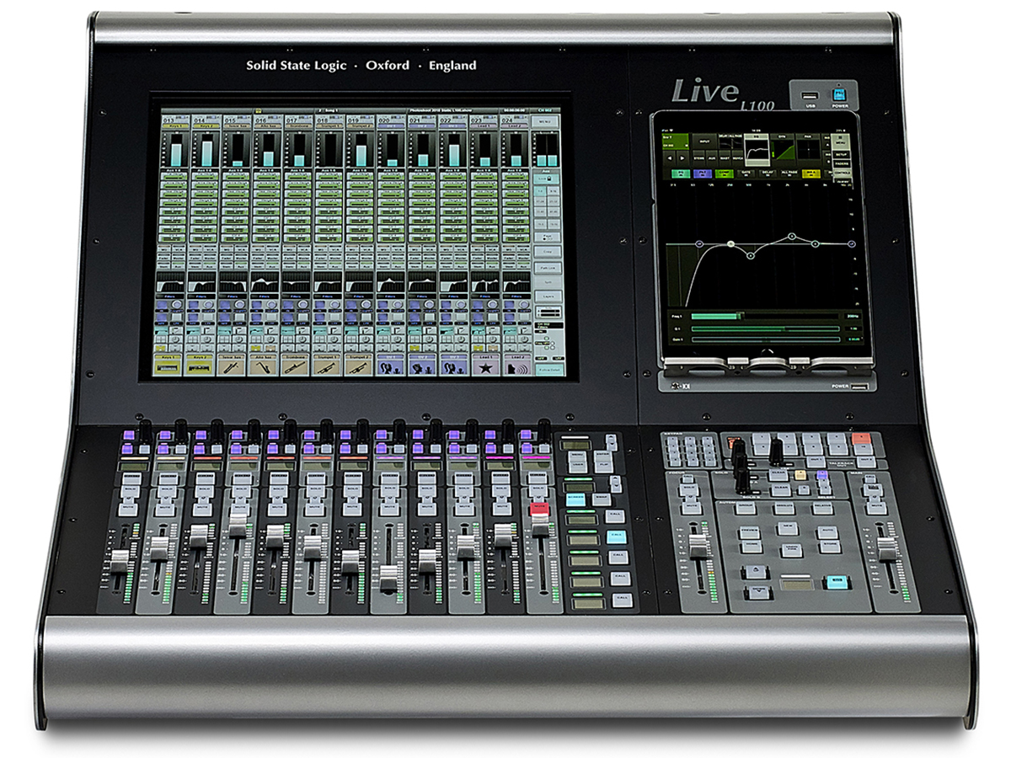This screenshot has width=1011, height=758.
Task: Tap the backing vocal icon on channel 020
Action: (x=388, y=366)
